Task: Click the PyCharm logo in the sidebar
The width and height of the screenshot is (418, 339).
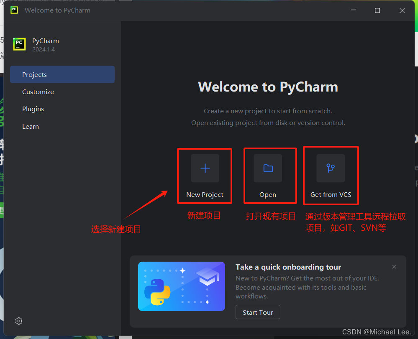Action: [20, 44]
